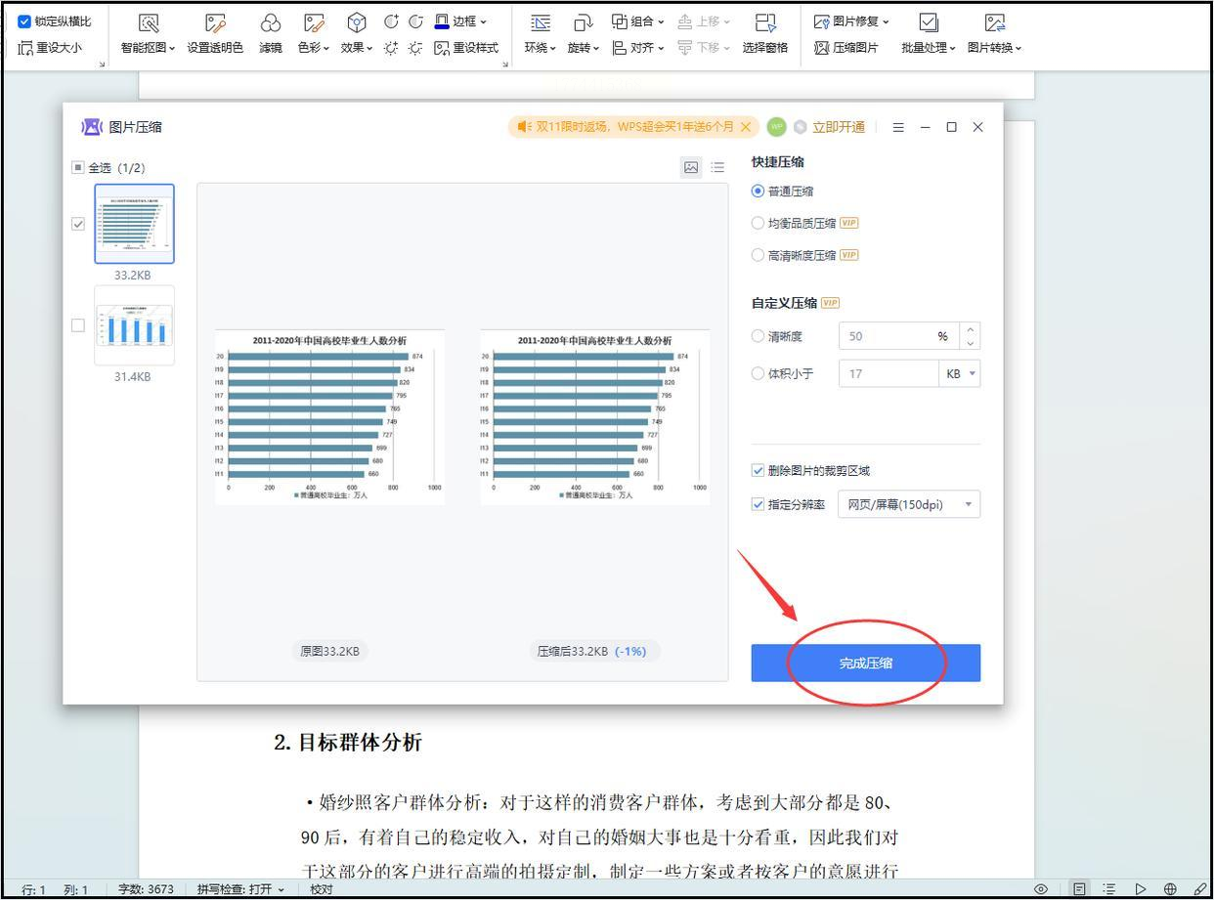Click the 完成压缩 button
The height and width of the screenshot is (900, 1214).
pos(865,664)
